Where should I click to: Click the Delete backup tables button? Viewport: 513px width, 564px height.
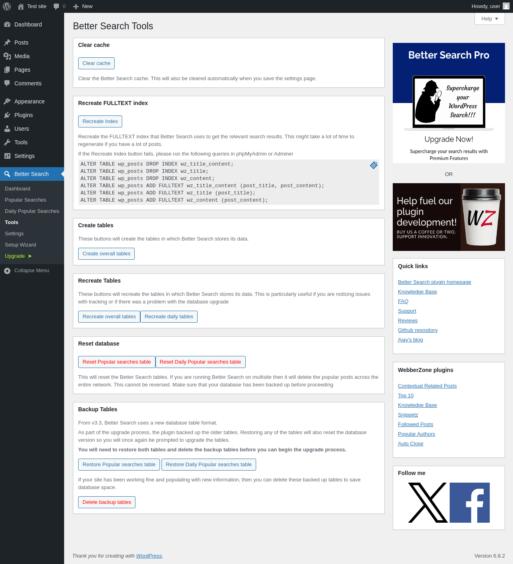tap(107, 502)
